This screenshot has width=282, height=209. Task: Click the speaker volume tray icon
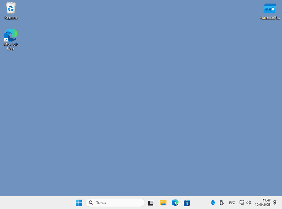[248, 202]
